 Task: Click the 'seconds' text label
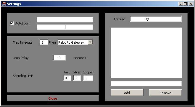80,58
